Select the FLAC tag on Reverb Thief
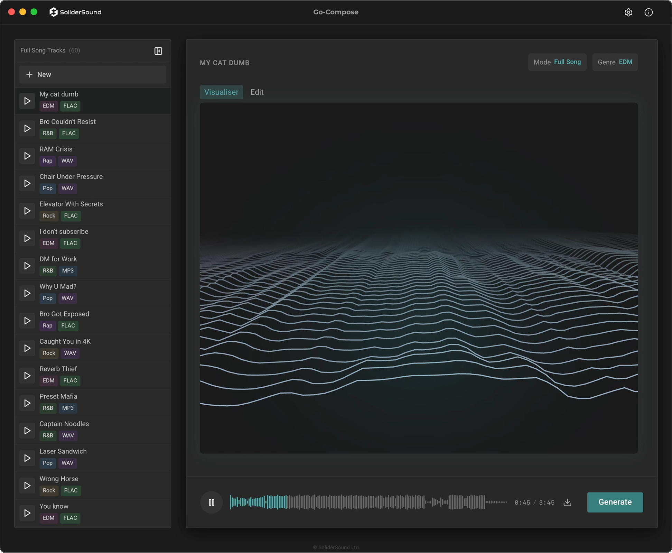 pyautogui.click(x=70, y=380)
